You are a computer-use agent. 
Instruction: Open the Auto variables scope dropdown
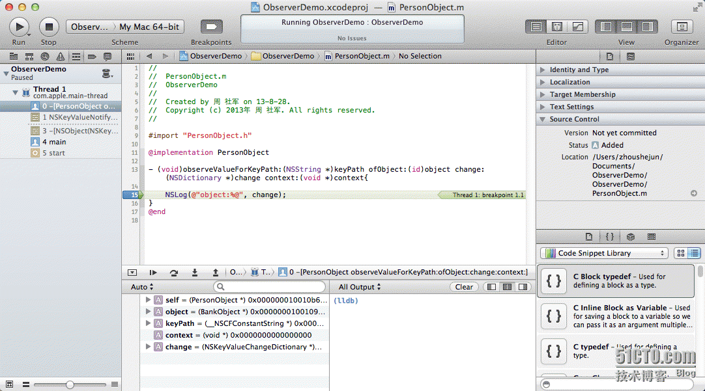click(x=142, y=287)
